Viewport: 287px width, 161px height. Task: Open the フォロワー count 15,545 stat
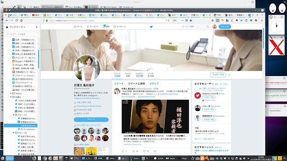click(139, 75)
